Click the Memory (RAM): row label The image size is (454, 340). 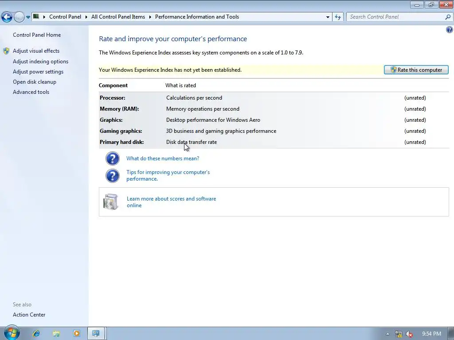(x=119, y=109)
